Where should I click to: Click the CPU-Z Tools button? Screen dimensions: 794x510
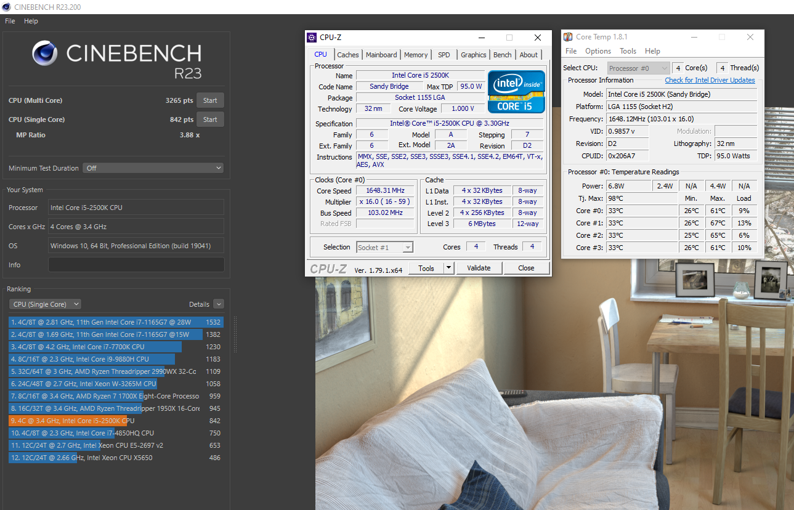click(426, 268)
